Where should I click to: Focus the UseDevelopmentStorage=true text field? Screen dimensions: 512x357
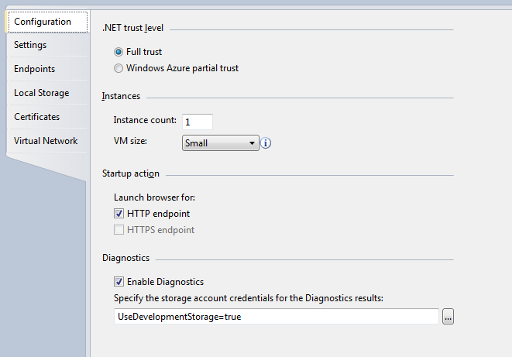277,317
